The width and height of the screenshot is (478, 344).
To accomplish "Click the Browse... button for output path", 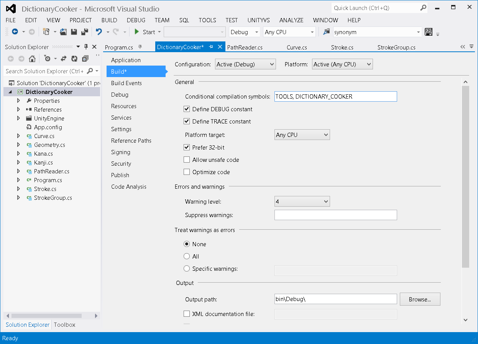I will click(420, 299).
